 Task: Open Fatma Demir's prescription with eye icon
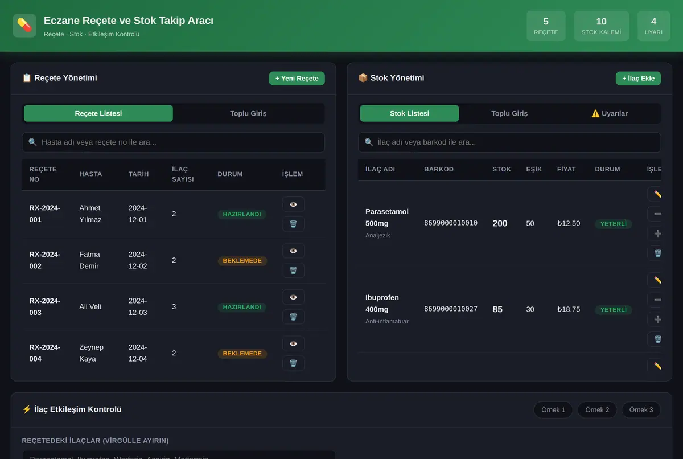click(293, 251)
